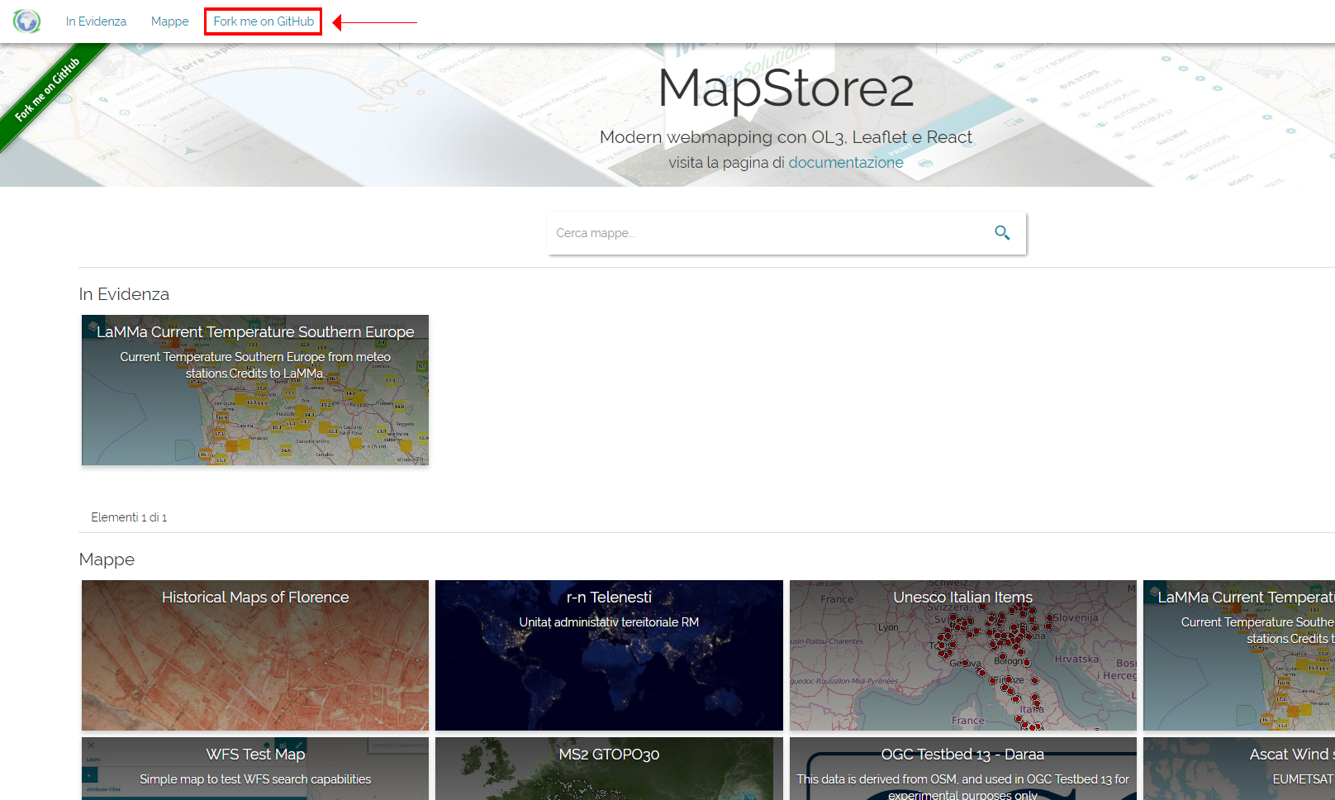The height and width of the screenshot is (800, 1335).
Task: Click the MapStore globe logo icon
Action: [x=26, y=21]
